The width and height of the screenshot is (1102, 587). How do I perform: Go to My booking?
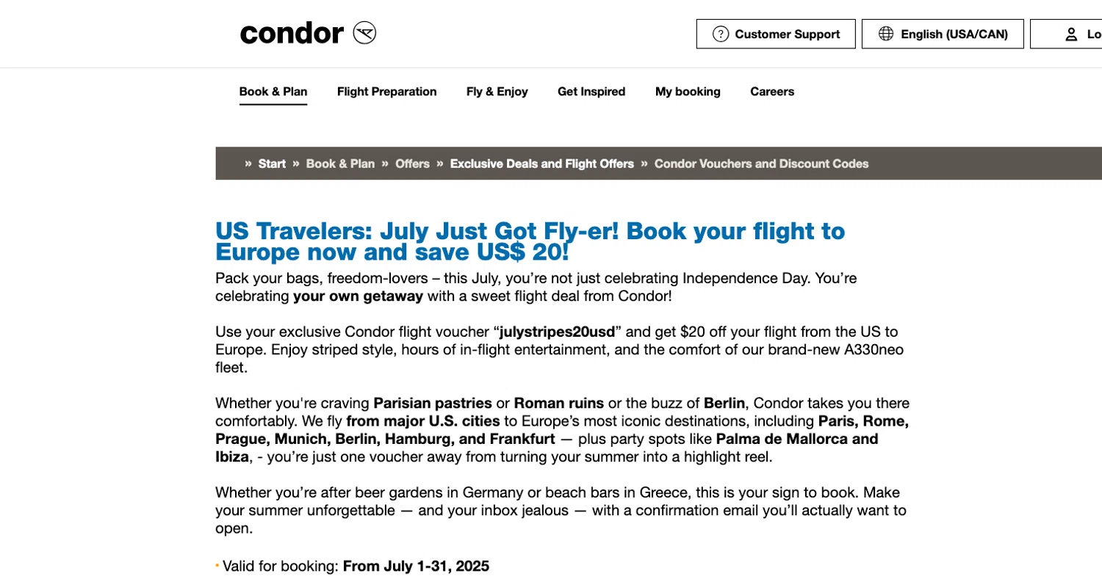pyautogui.click(x=688, y=92)
